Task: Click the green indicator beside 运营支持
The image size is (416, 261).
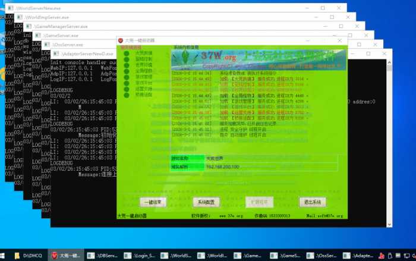Action: (126, 89)
